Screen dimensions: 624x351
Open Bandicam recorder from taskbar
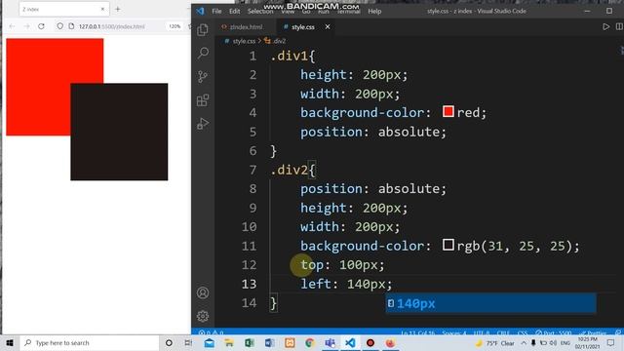pos(370,342)
